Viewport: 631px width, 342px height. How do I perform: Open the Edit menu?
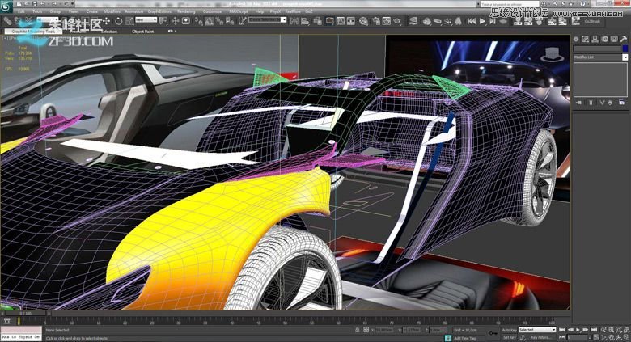coord(21,11)
